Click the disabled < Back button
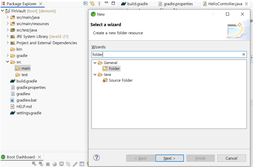Viewport: 253px width, 167px height. (140, 158)
